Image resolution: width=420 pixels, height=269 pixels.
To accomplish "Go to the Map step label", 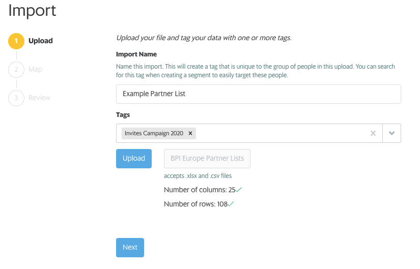I will point(35,69).
